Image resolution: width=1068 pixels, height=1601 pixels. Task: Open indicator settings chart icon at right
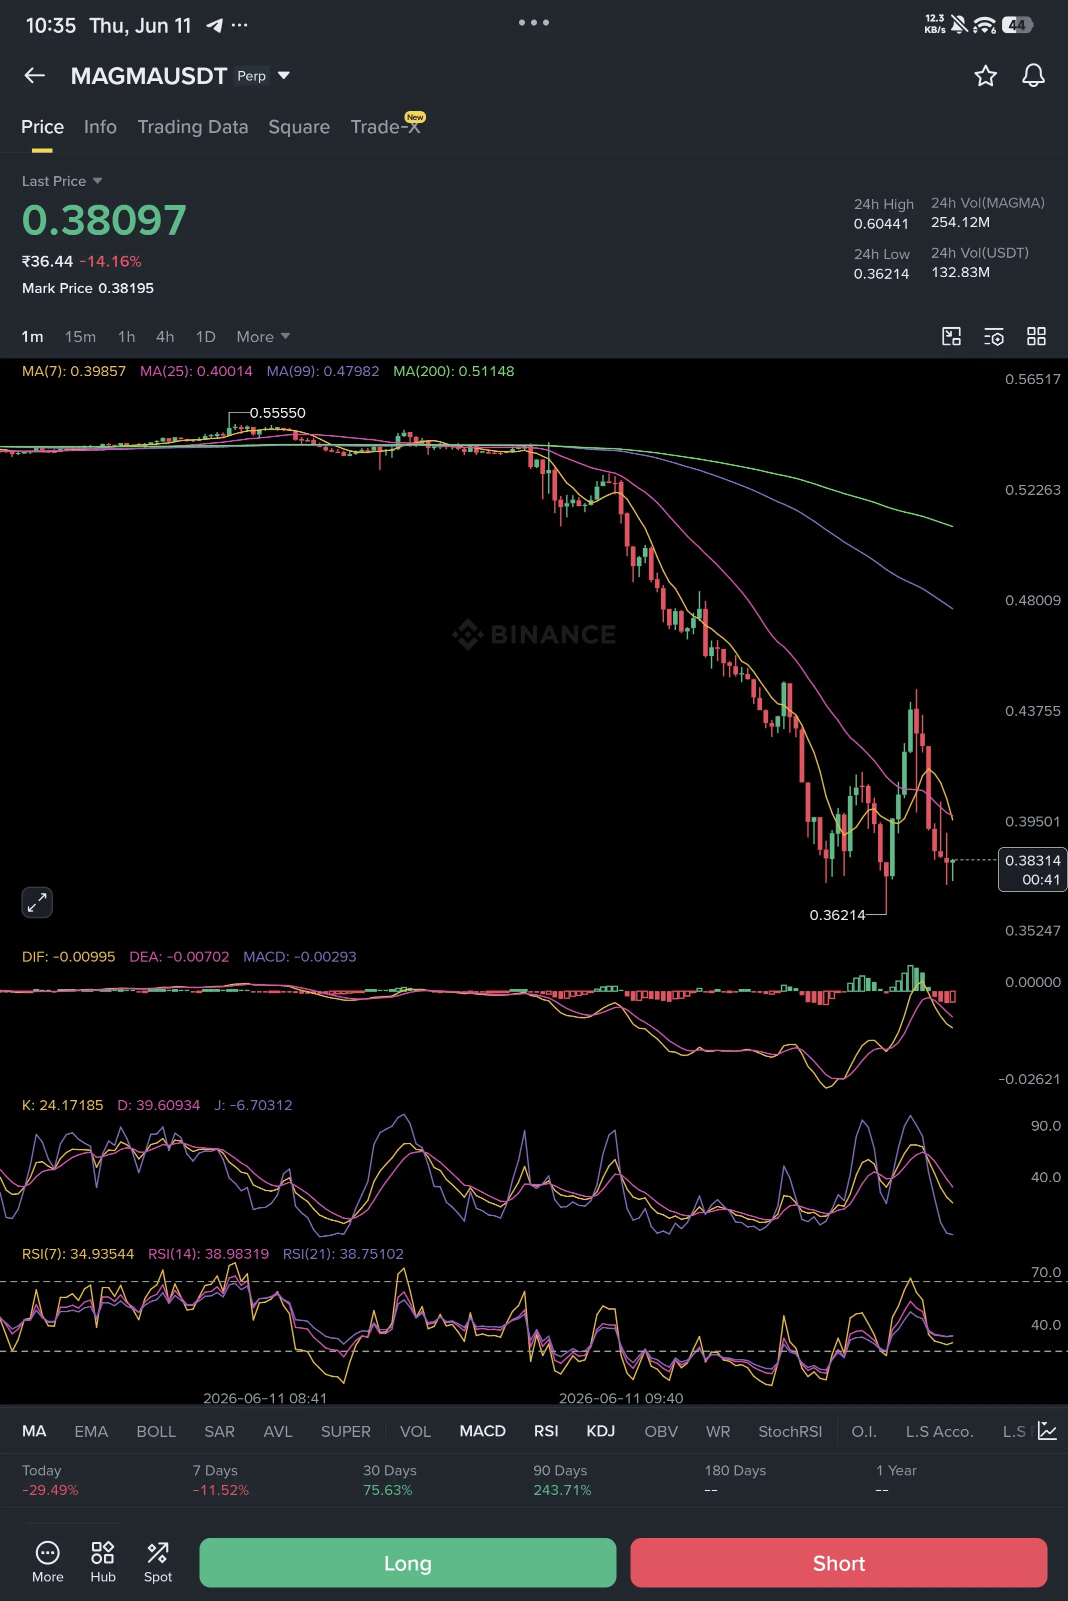(x=1047, y=1431)
